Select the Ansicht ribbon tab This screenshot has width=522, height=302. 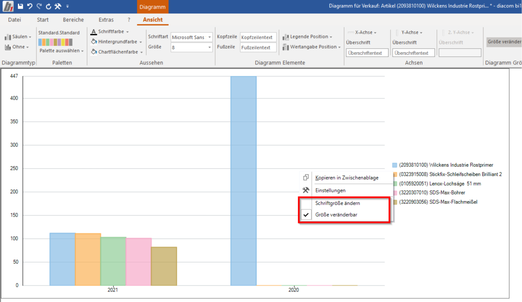(x=153, y=20)
